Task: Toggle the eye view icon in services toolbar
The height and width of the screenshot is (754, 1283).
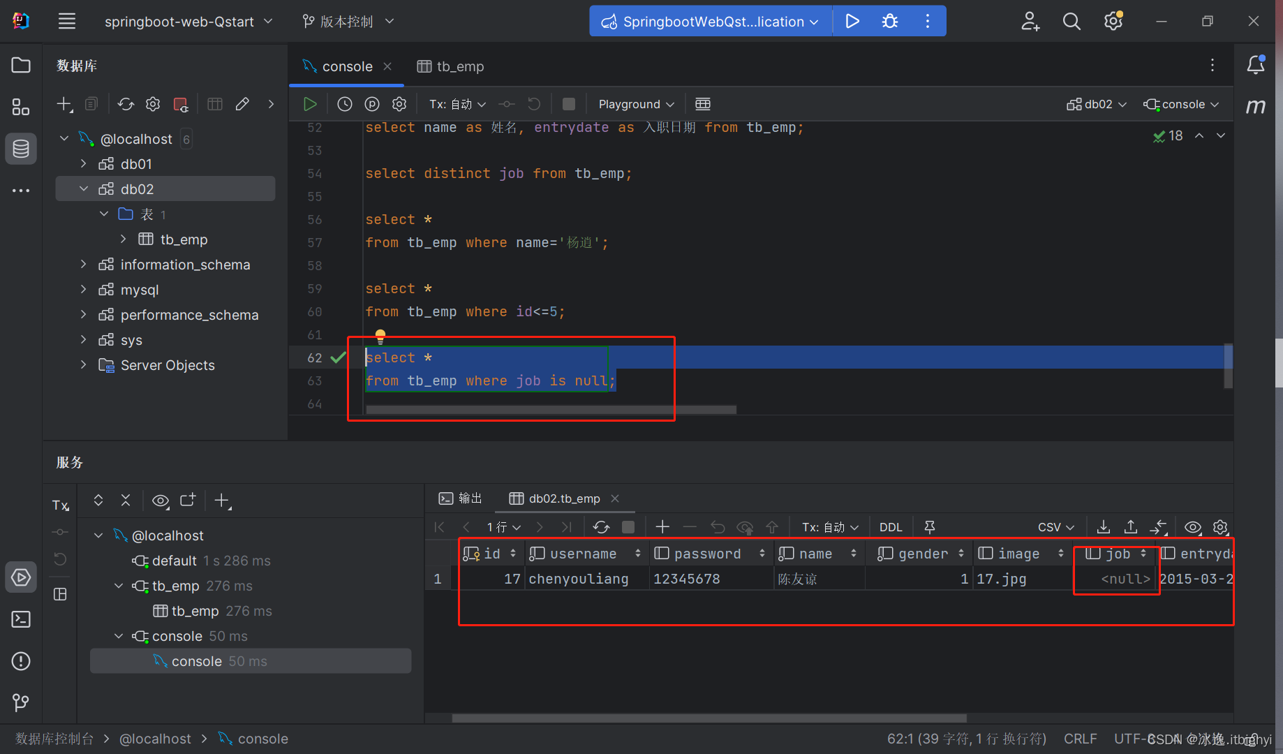Action: point(161,501)
